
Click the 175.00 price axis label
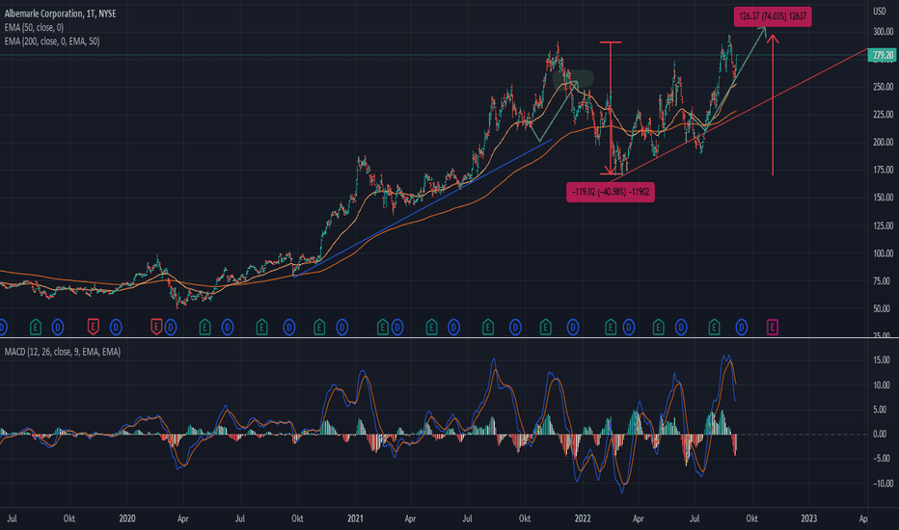(883, 170)
